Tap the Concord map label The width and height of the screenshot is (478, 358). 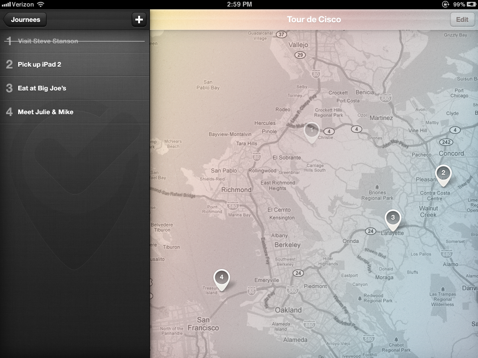coord(451,153)
